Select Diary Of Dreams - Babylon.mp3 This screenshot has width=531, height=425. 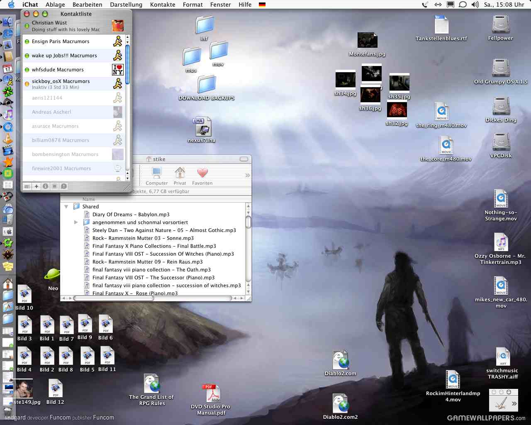click(131, 215)
